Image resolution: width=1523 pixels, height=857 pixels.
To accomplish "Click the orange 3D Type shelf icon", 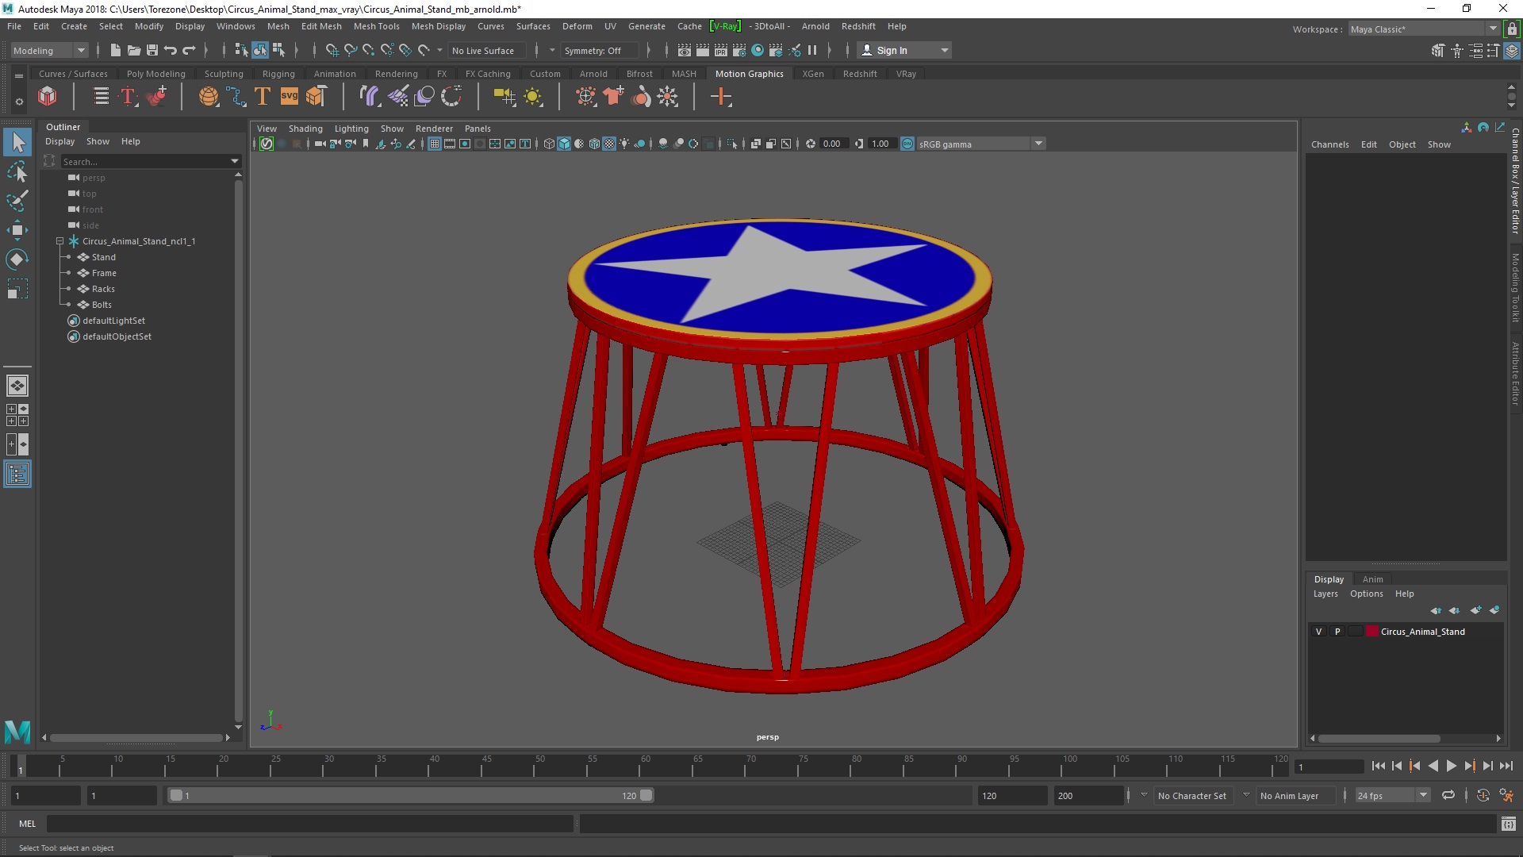I will [x=263, y=97].
